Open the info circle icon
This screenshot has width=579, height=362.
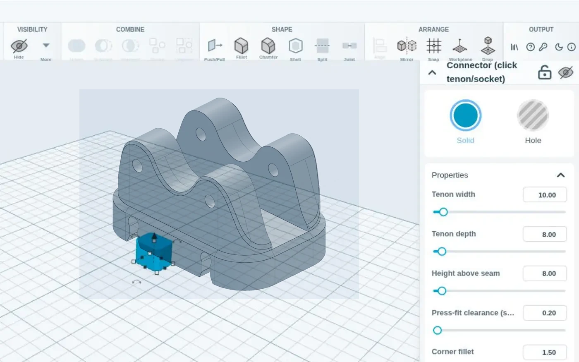click(571, 47)
